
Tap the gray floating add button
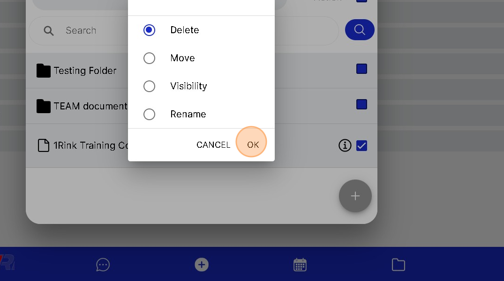[x=355, y=196]
